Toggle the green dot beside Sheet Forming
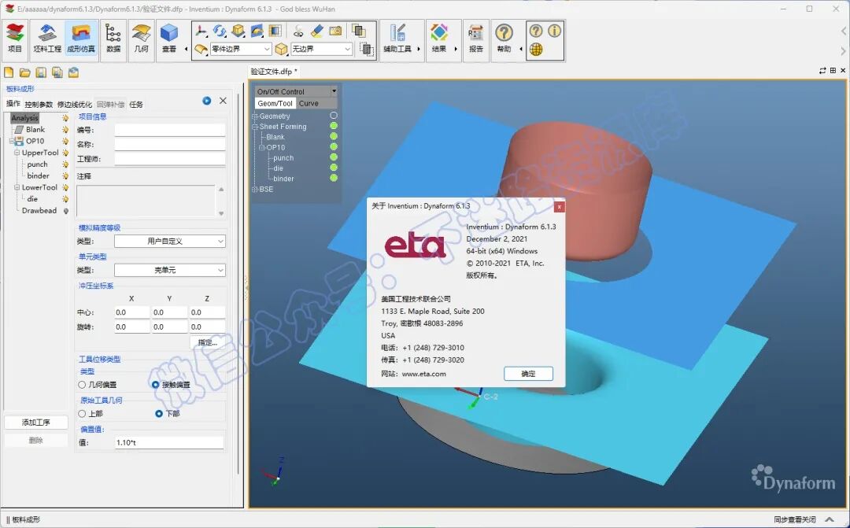 tap(334, 126)
